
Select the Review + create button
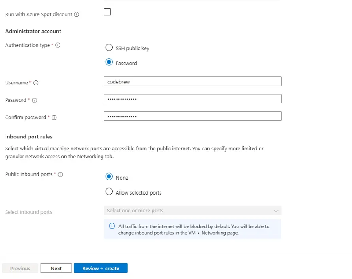click(x=101, y=268)
